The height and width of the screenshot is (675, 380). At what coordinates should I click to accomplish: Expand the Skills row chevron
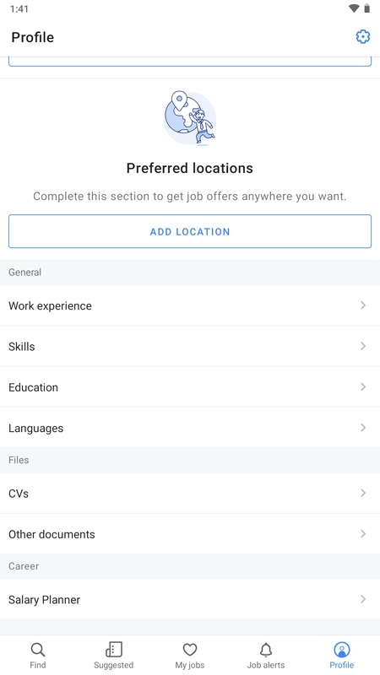coord(363,346)
